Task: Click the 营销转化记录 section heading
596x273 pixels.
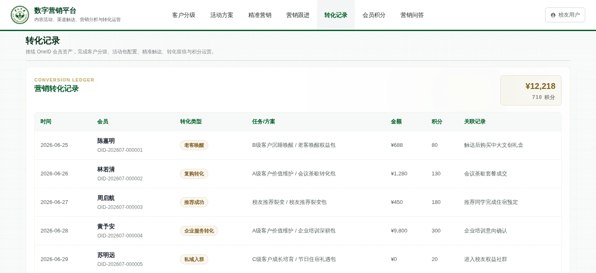Action: (x=56, y=89)
